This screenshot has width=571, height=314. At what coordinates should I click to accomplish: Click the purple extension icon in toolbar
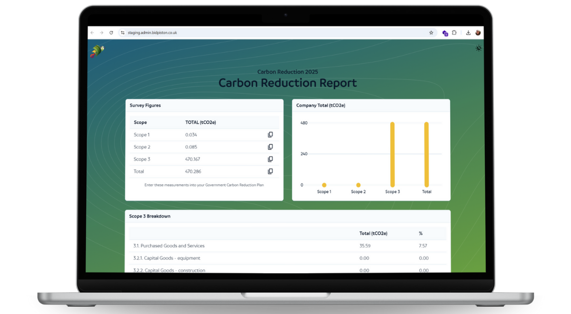tap(445, 33)
